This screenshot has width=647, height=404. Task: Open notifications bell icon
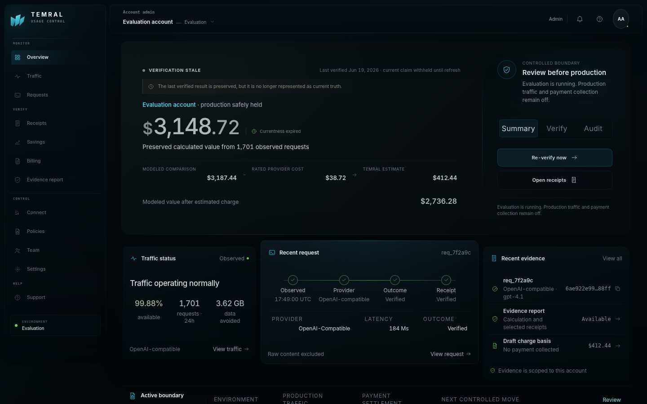580,19
